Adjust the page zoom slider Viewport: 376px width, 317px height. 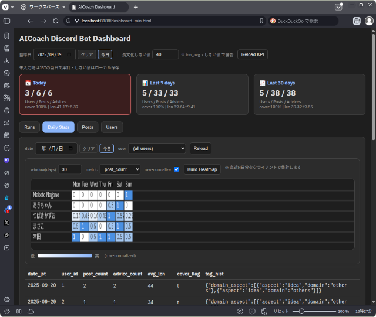pos(301,311)
